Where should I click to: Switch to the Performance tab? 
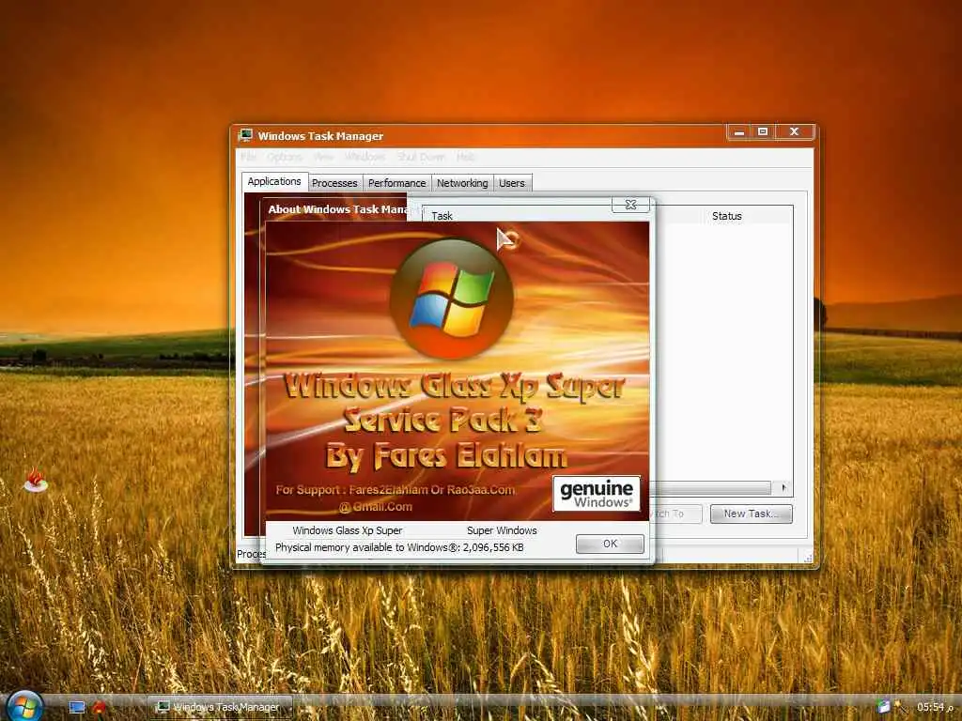[397, 183]
